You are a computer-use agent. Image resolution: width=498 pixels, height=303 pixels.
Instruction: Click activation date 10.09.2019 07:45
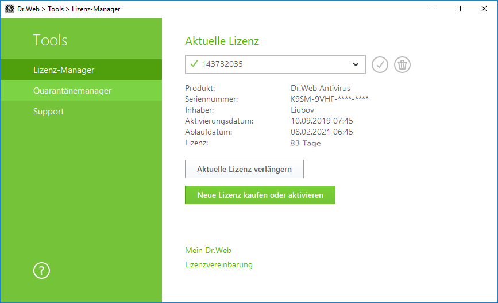tap(322, 121)
